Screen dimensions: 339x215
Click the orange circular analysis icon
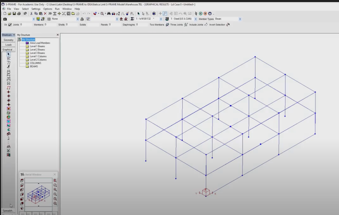click(x=205, y=14)
